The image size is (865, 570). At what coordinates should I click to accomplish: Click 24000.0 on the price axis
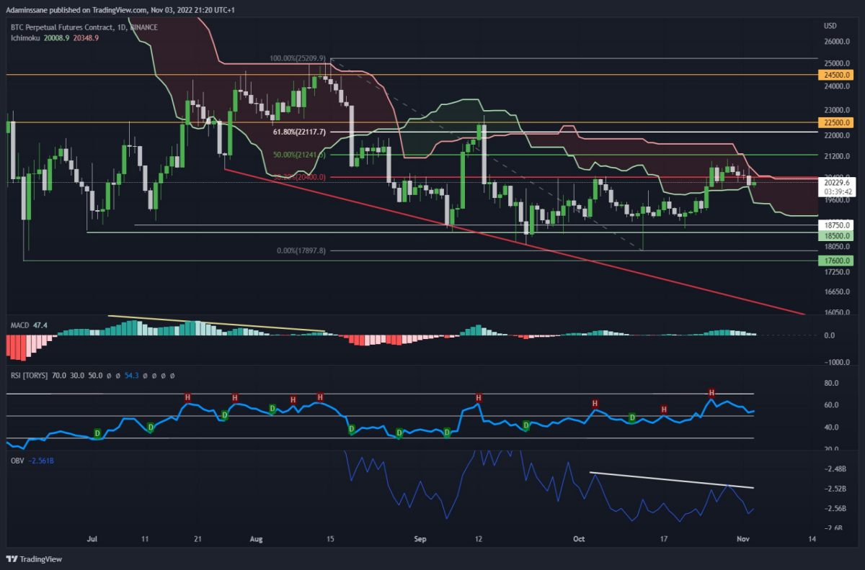[x=838, y=86]
